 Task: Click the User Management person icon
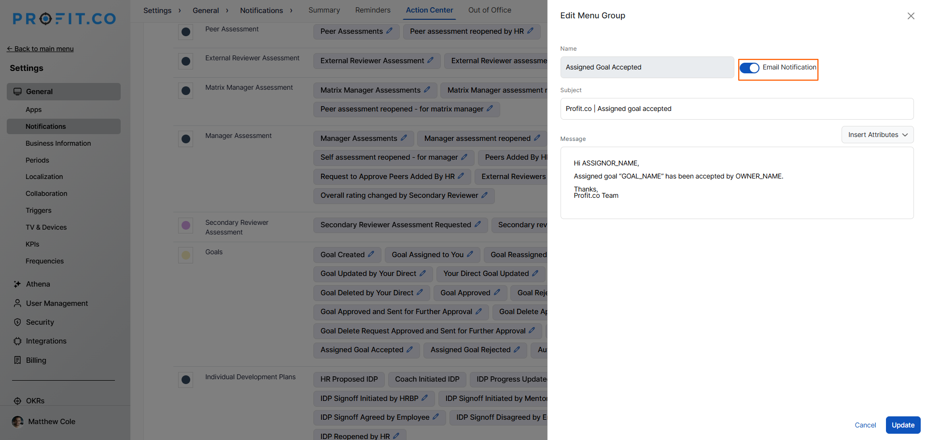click(17, 303)
